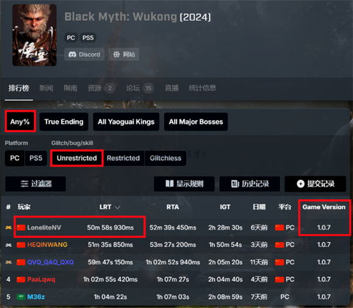Image resolution: width=353 pixels, height=308 pixels.
Task: Open the 过滤器 filter panel
Action: (x=35, y=184)
